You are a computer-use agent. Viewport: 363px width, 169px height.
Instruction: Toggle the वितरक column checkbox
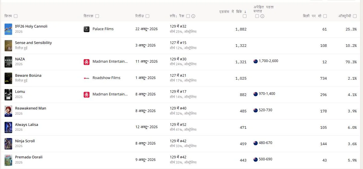tap(97, 16)
